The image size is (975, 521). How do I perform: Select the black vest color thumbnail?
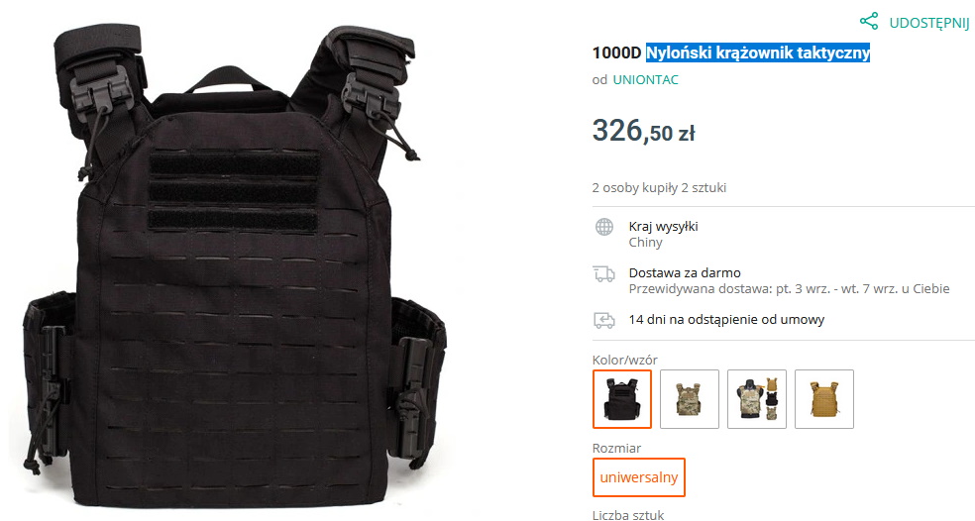[622, 399]
